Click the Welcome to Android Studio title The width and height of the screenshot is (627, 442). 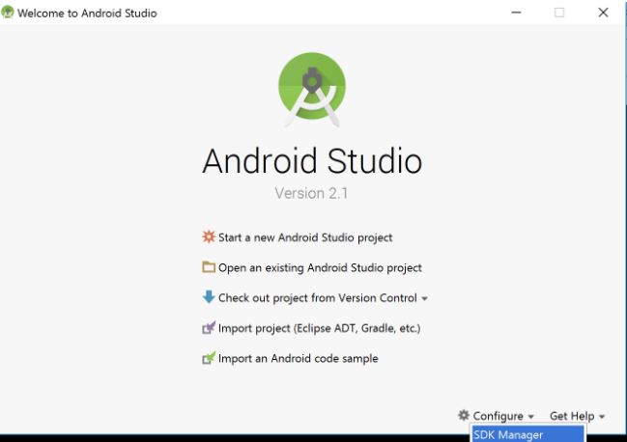(x=87, y=14)
